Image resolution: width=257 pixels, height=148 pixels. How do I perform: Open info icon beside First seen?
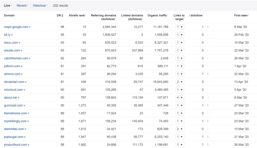coord(248,15)
